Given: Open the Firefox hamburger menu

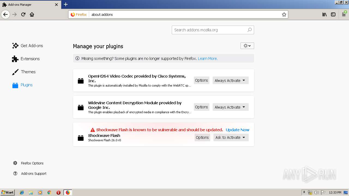Looking at the screenshot, I should pos(344,14).
